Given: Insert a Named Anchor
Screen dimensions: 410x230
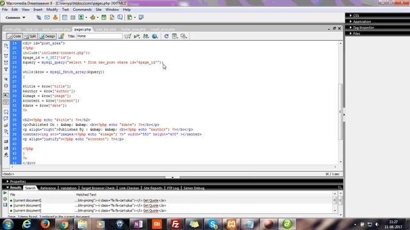Looking at the screenshot, I should pyautogui.click(x=56, y=17).
